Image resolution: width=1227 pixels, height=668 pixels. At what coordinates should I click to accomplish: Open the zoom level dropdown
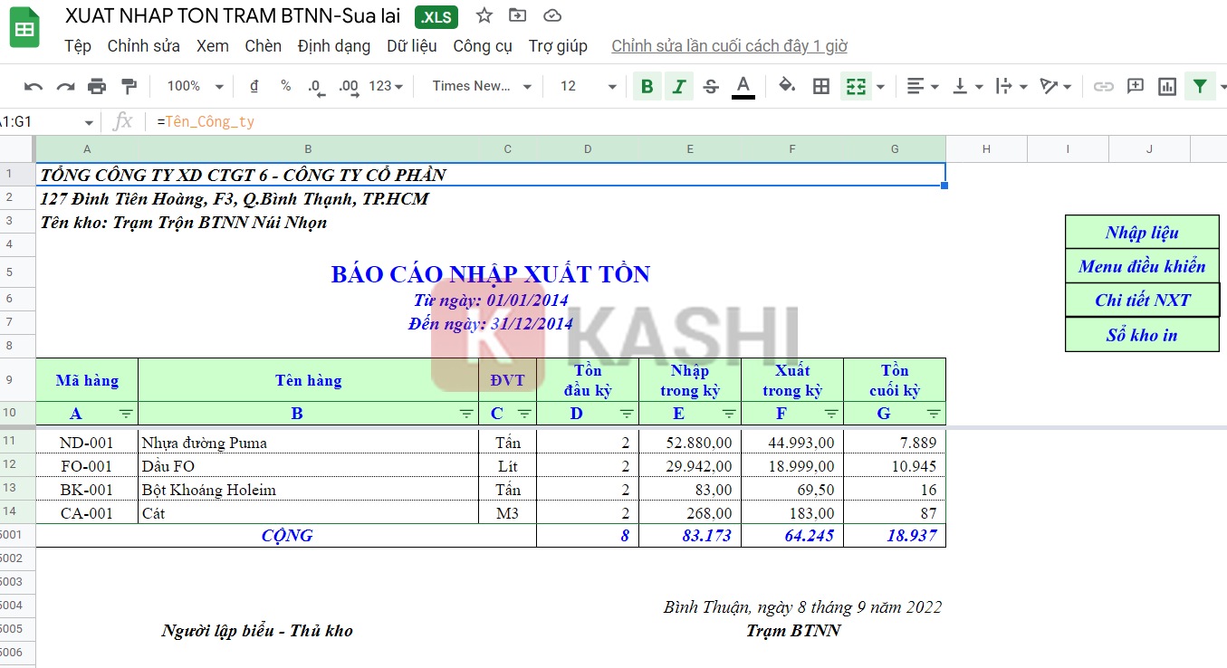190,85
